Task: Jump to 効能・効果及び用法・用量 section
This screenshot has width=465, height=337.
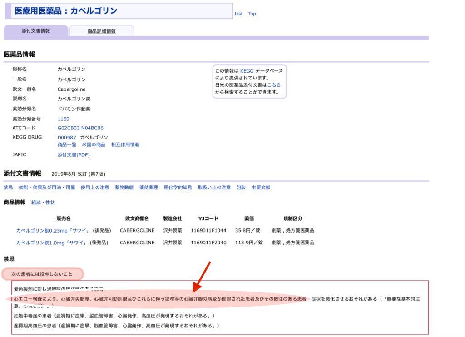Action: pyautogui.click(x=47, y=188)
